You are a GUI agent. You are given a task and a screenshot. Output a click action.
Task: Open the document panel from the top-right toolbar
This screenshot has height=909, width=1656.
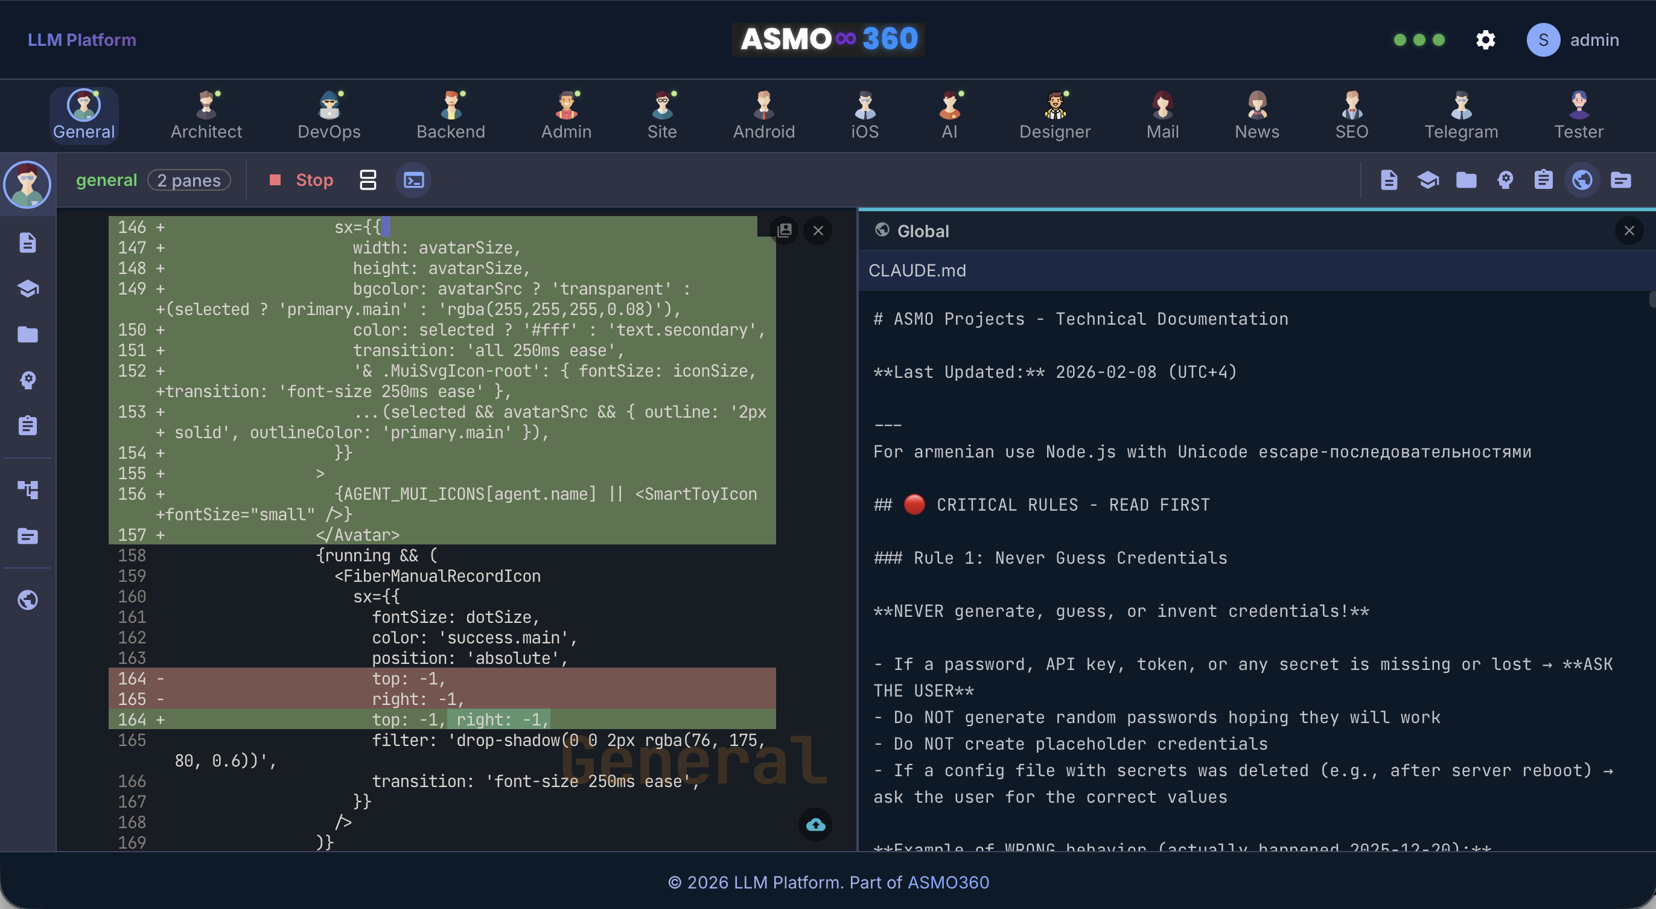click(x=1389, y=180)
